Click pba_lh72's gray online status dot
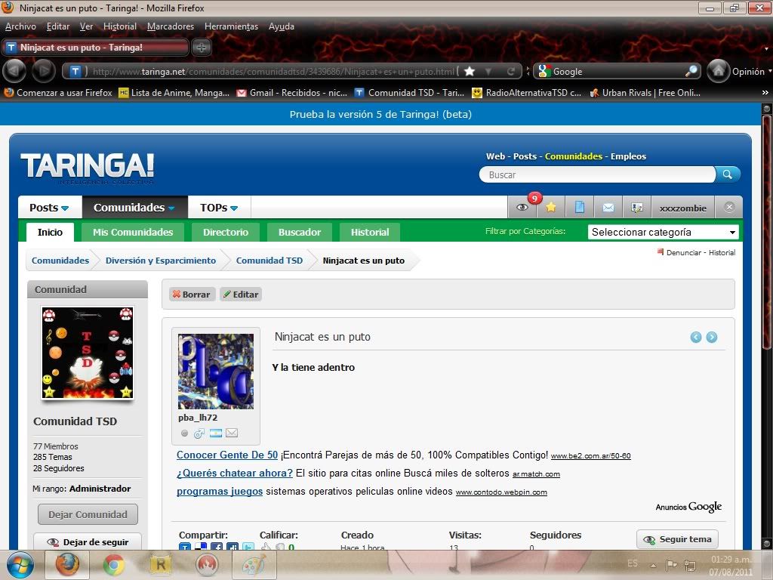The width and height of the screenshot is (773, 580). [x=184, y=433]
